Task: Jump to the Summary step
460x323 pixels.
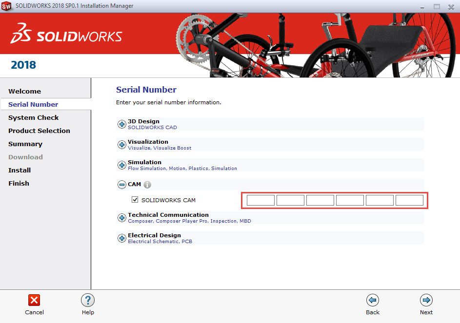Action: coord(25,144)
